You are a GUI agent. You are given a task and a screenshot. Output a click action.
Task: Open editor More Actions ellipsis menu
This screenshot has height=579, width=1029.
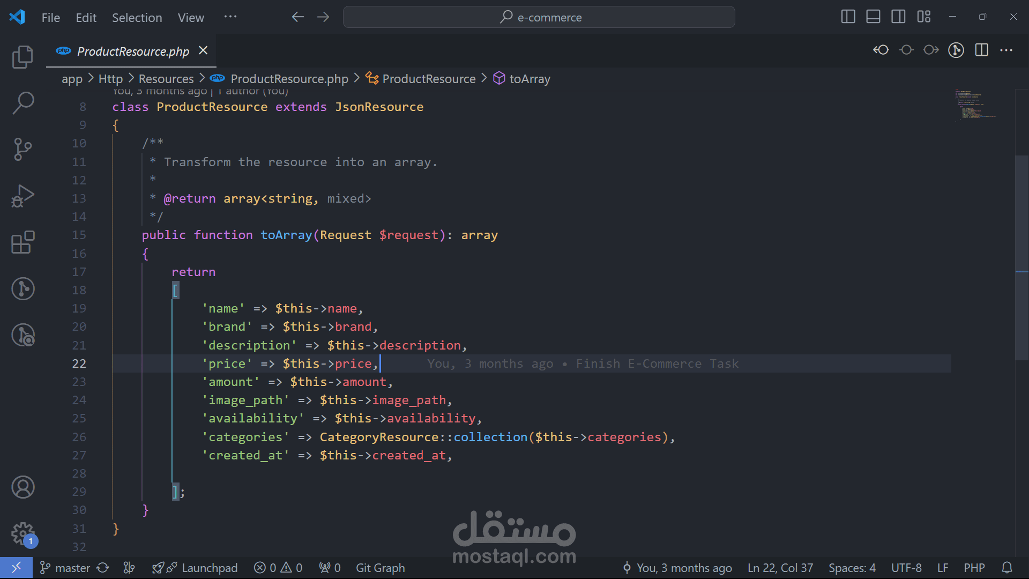(x=1006, y=50)
